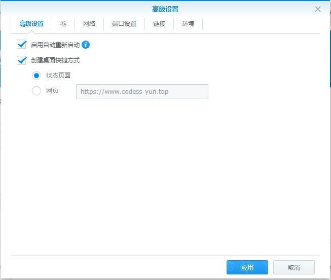
Task: Click the 取消 button
Action: point(294,267)
